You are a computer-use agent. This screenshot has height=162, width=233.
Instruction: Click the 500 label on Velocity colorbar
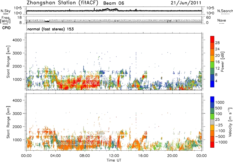coord(219,108)
